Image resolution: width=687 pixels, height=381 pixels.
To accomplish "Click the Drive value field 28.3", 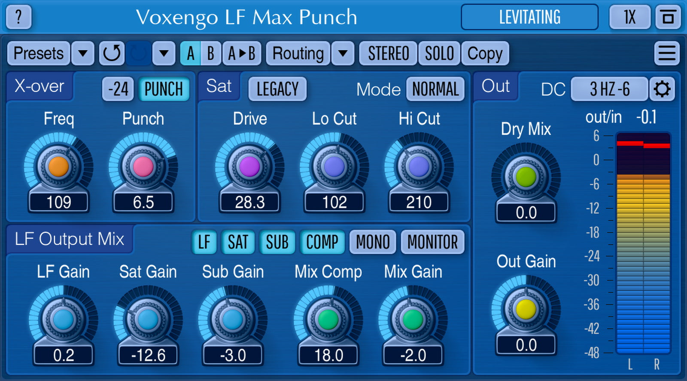I will (249, 202).
